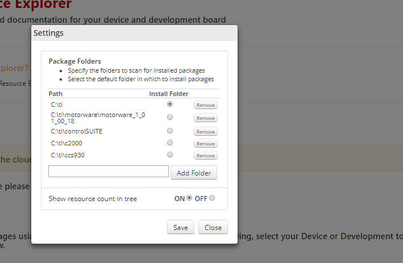Set C:\ti\controlSUITE as install folder
This screenshot has height=263, width=403.
click(x=170, y=131)
